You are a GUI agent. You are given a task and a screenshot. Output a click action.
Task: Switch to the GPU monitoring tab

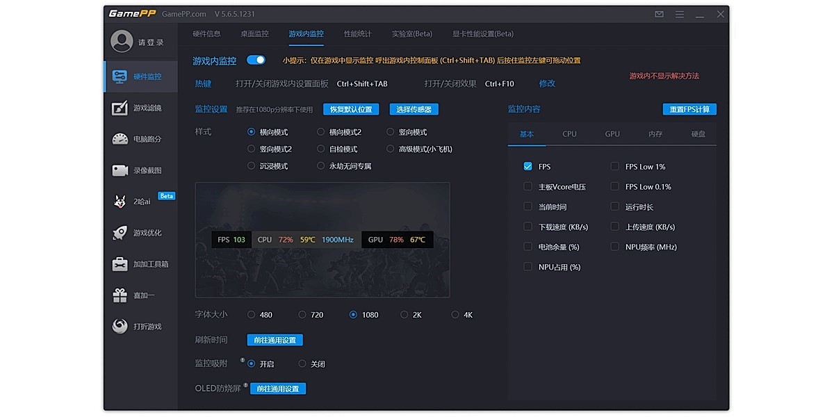(x=612, y=133)
